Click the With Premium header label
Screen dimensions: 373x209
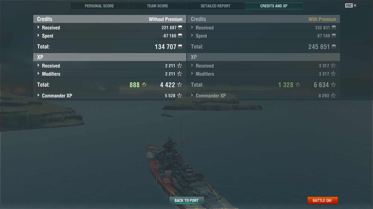point(322,19)
